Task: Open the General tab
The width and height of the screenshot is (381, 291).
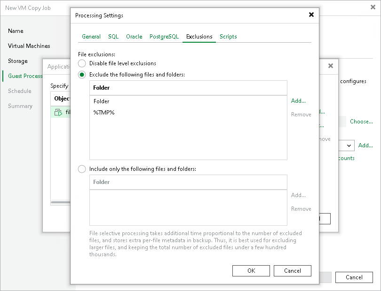Action: point(91,36)
